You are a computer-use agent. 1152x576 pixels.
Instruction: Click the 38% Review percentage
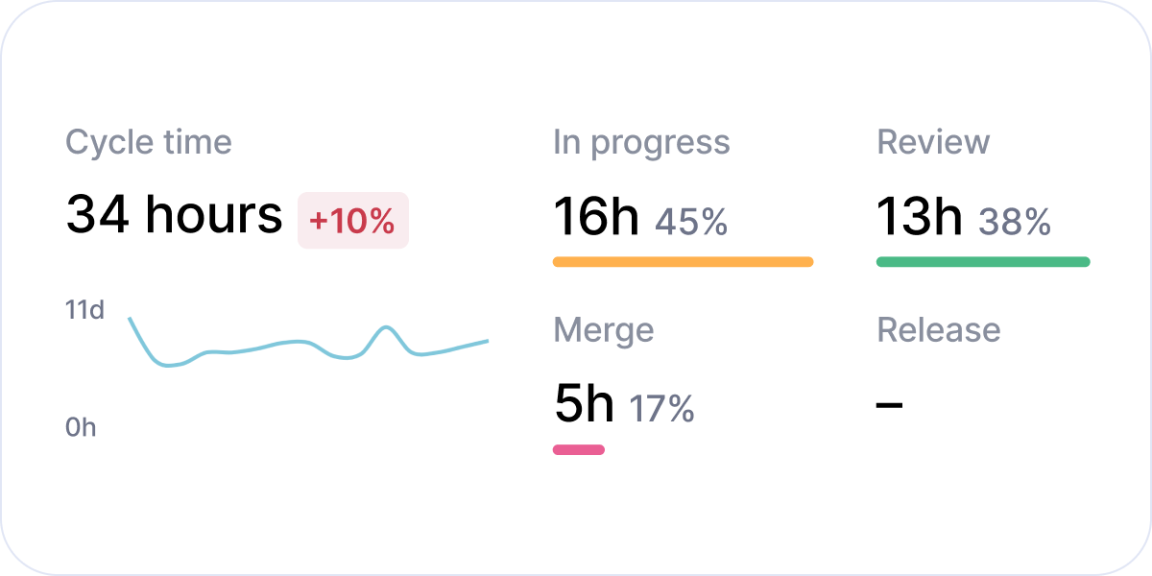point(1015,223)
